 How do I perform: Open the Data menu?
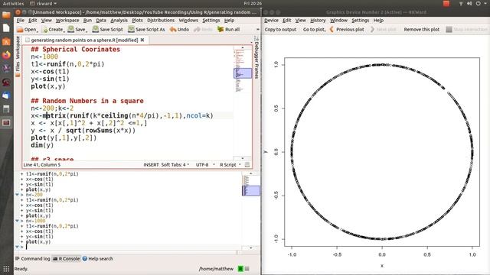pyautogui.click(x=101, y=21)
